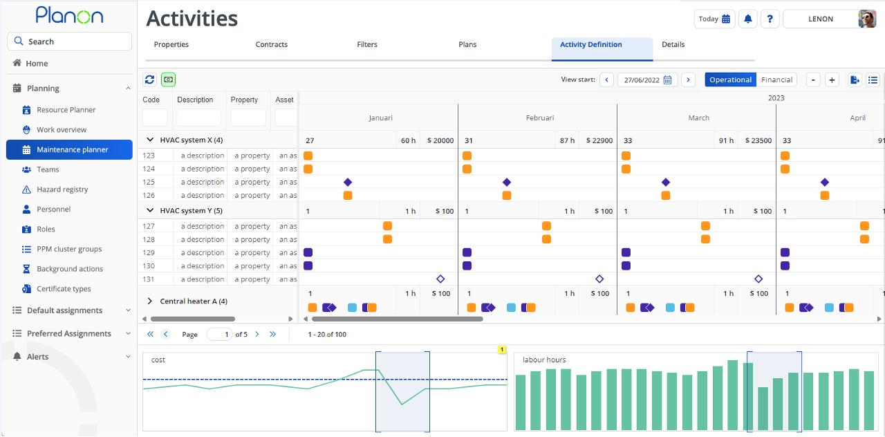Click the labour hours chart range selector
885x437 pixels.
pos(774,391)
